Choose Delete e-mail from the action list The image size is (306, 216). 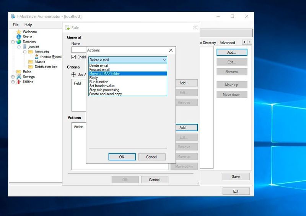[128, 66]
